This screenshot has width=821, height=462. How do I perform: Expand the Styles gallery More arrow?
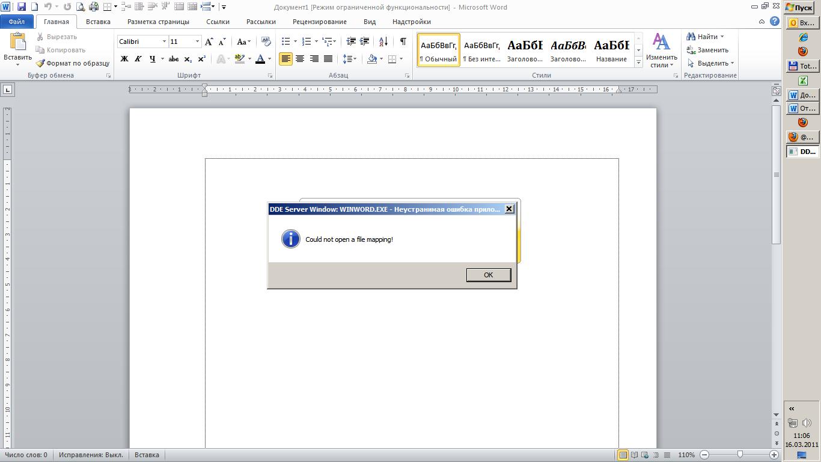pyautogui.click(x=638, y=62)
